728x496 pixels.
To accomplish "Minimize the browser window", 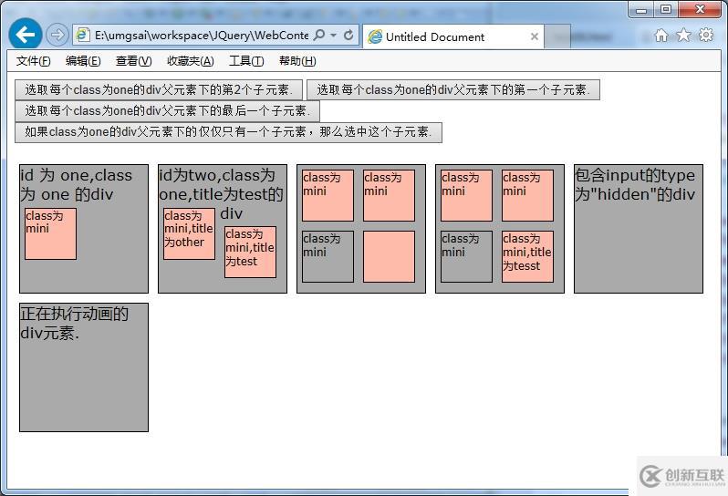I will [x=641, y=10].
